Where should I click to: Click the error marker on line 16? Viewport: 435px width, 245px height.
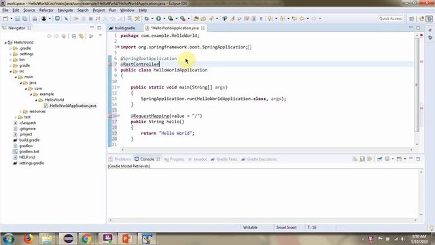tap(110, 116)
